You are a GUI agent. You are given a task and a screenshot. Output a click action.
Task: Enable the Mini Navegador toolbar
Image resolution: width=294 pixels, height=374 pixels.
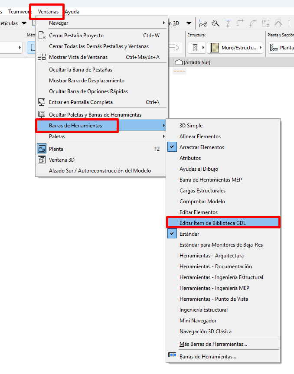pos(223,321)
